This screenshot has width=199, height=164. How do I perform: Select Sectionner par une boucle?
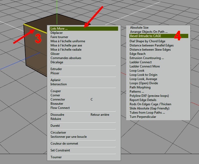tap(69, 137)
